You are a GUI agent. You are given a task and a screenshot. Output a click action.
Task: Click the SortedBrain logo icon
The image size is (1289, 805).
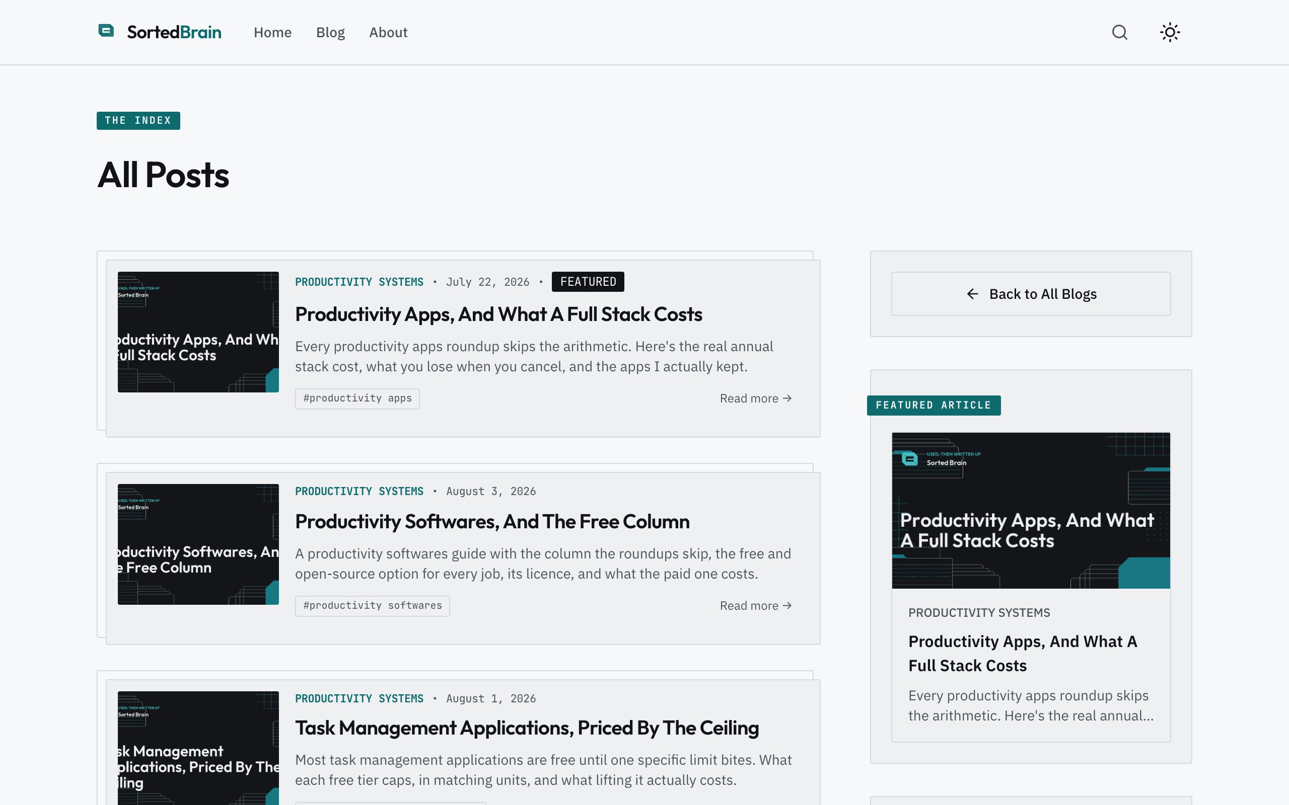pyautogui.click(x=107, y=31)
